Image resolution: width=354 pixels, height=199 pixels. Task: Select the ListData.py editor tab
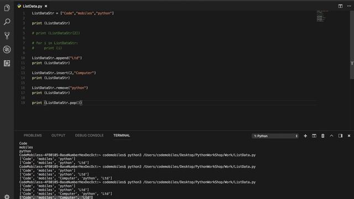click(33, 6)
